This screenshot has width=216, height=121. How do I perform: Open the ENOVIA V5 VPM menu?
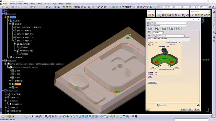click(x=16, y=4)
